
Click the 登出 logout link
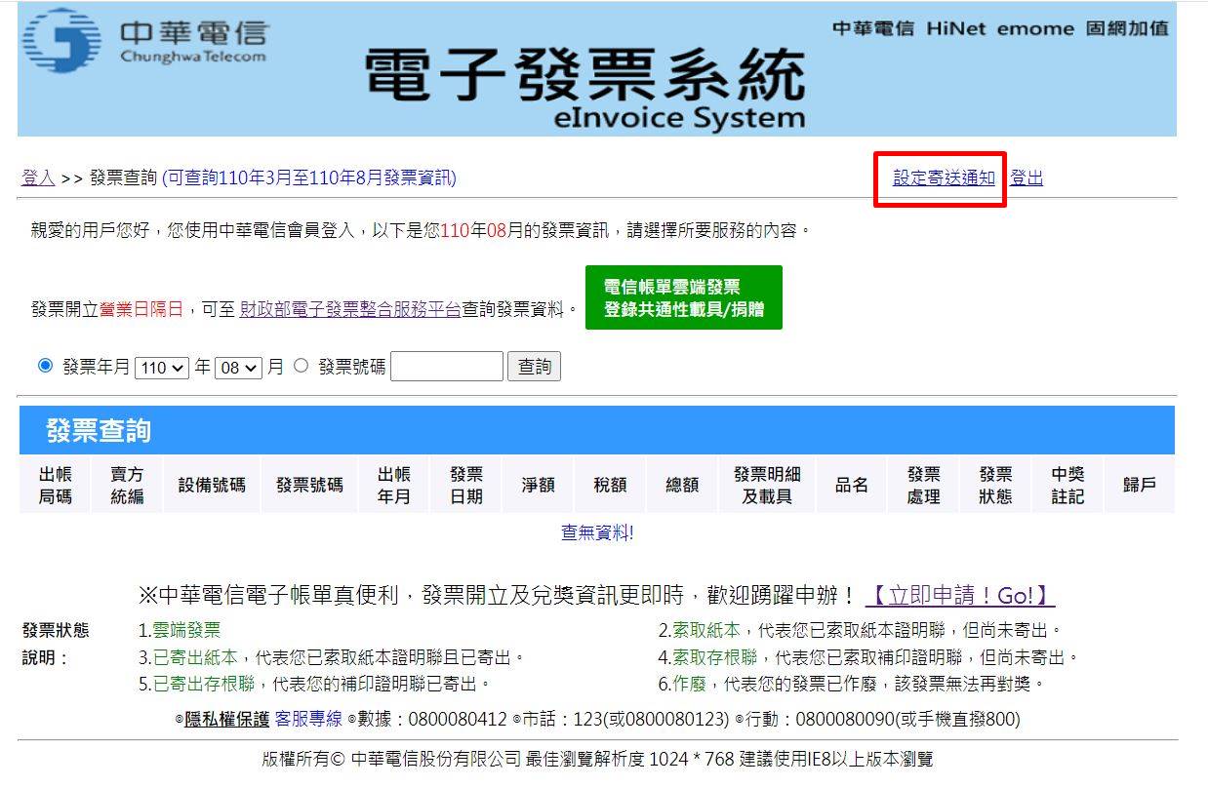(1027, 178)
